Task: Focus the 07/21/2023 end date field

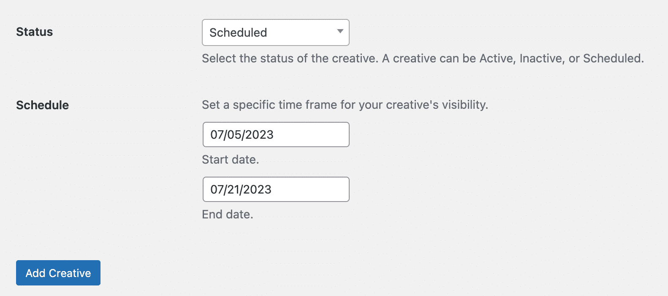Action: (x=276, y=189)
